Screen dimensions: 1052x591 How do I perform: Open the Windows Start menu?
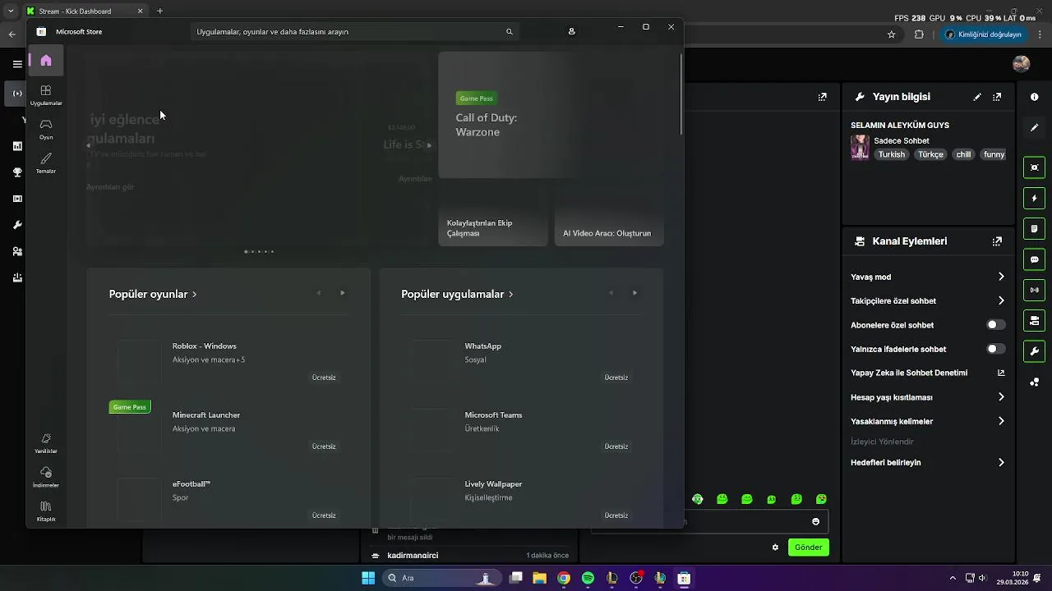point(368,579)
